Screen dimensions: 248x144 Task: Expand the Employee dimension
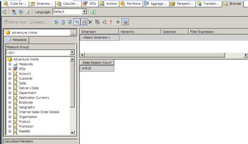(10, 102)
